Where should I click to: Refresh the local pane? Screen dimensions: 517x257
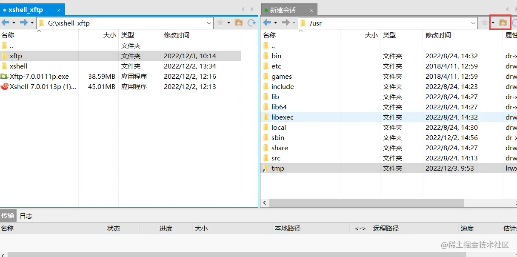tap(252, 23)
